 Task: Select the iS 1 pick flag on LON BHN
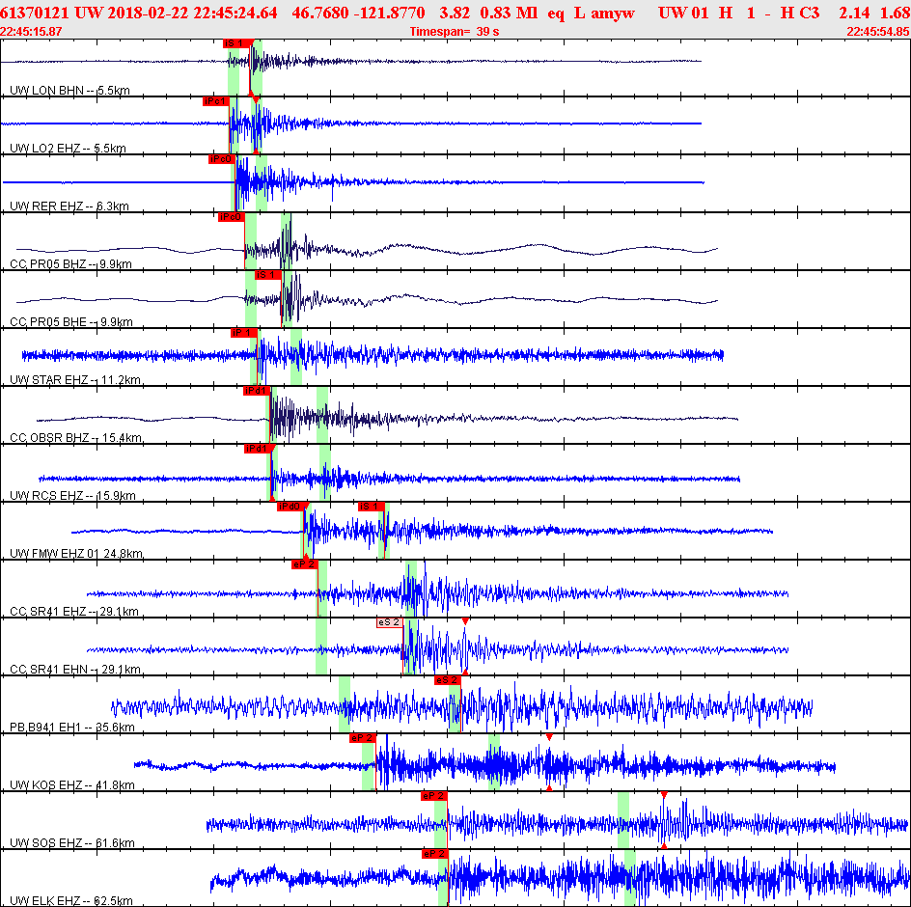238,43
